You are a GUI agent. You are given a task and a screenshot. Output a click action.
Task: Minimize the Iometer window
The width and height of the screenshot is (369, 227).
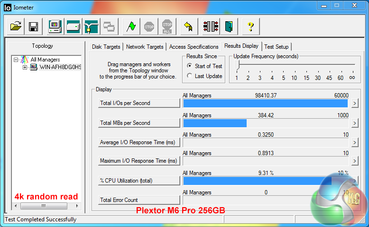[324, 6]
